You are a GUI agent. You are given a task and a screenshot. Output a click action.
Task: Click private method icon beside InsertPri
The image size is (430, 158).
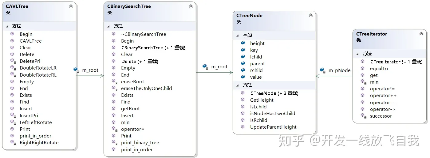coord(13,115)
